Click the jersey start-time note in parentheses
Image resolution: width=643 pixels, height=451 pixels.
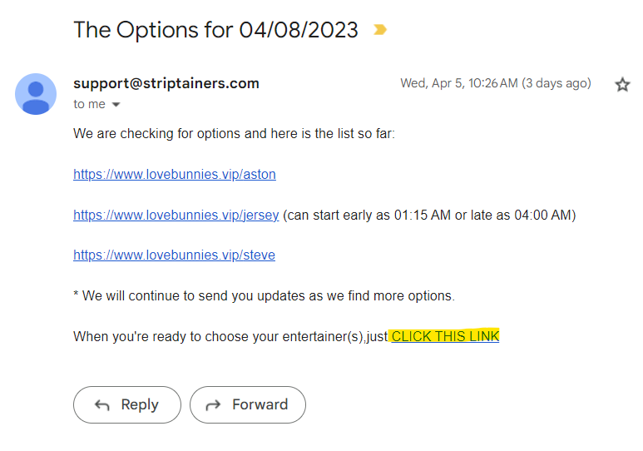(429, 215)
